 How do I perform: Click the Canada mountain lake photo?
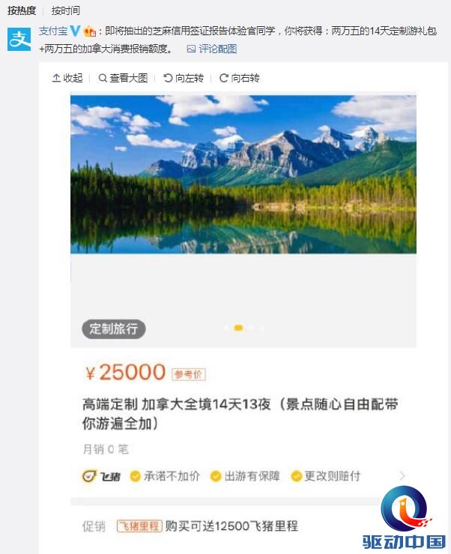coord(243,174)
